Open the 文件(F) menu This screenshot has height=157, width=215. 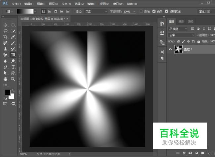tap(16, 4)
